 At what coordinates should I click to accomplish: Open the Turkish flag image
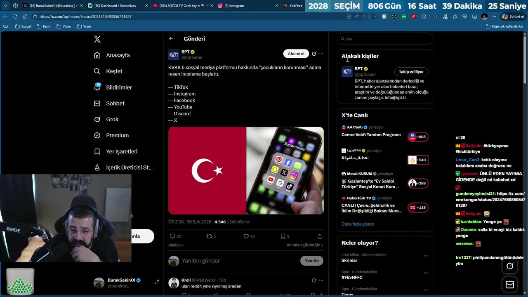(x=207, y=171)
